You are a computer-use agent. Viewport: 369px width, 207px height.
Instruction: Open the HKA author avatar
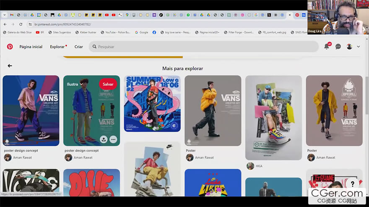(250, 166)
